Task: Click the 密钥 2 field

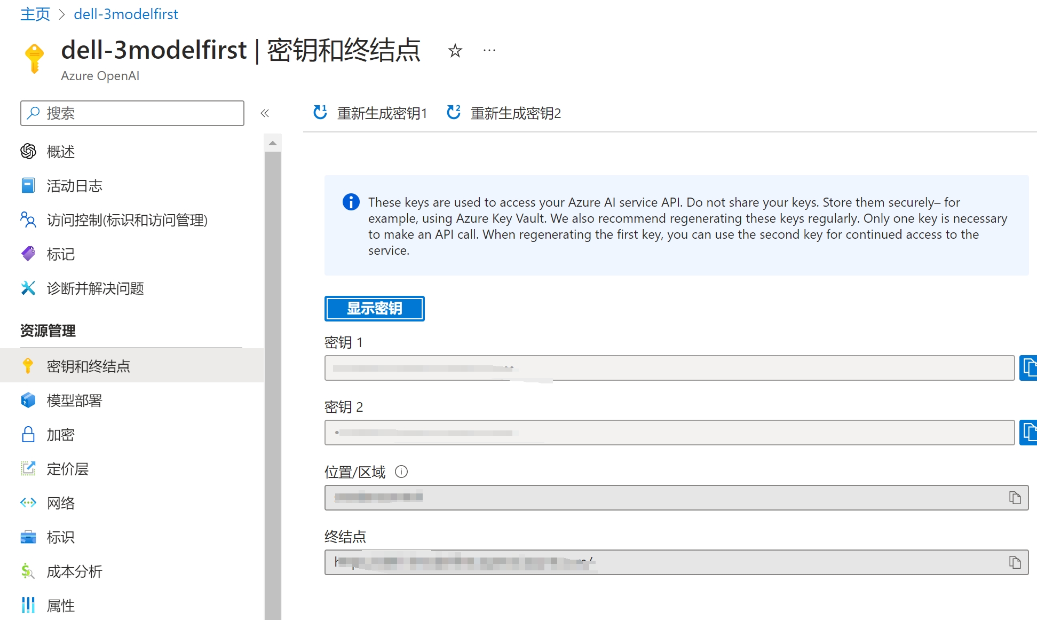Action: (x=669, y=433)
